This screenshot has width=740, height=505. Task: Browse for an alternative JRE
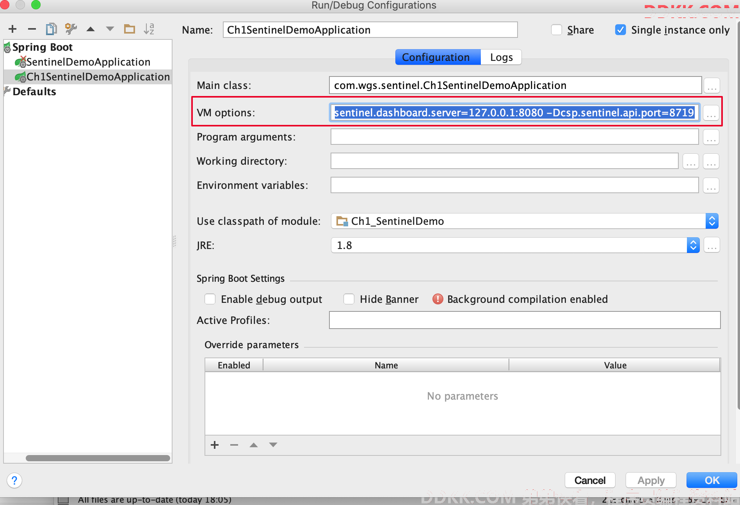[x=712, y=245]
